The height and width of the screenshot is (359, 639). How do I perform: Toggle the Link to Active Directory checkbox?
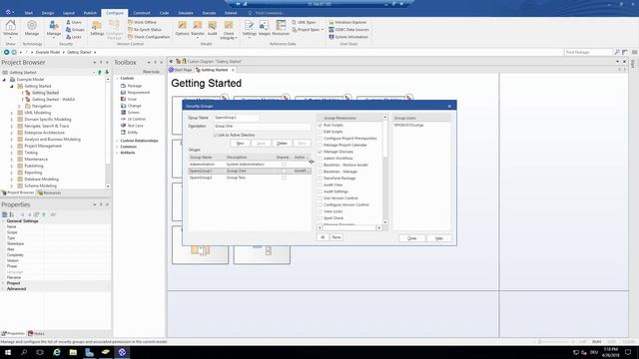click(x=216, y=135)
